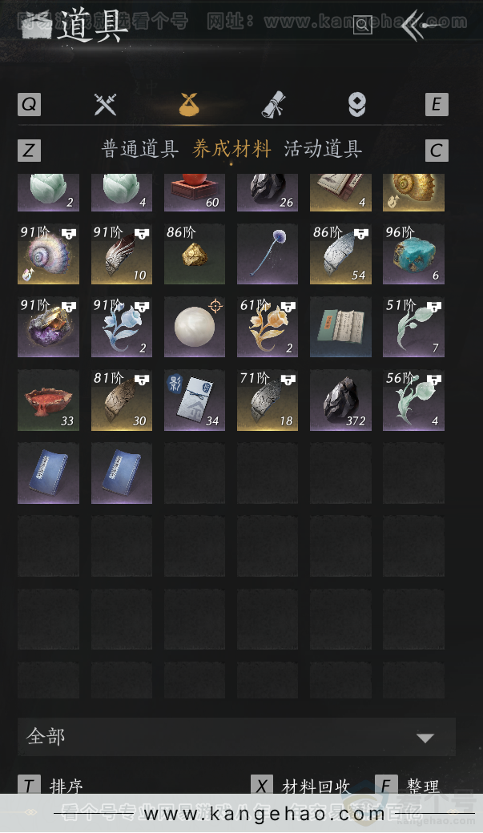Switch to 活动道具 tab
Screen dimensions: 483x833
323,149
